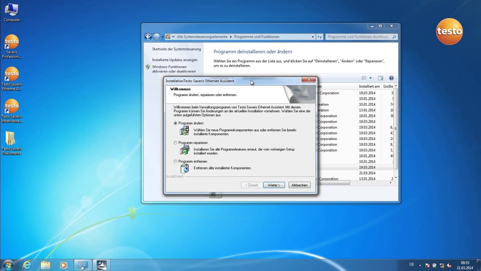Show hidden tray icons arrow
This screenshot has width=481, height=271.
pos(420,265)
